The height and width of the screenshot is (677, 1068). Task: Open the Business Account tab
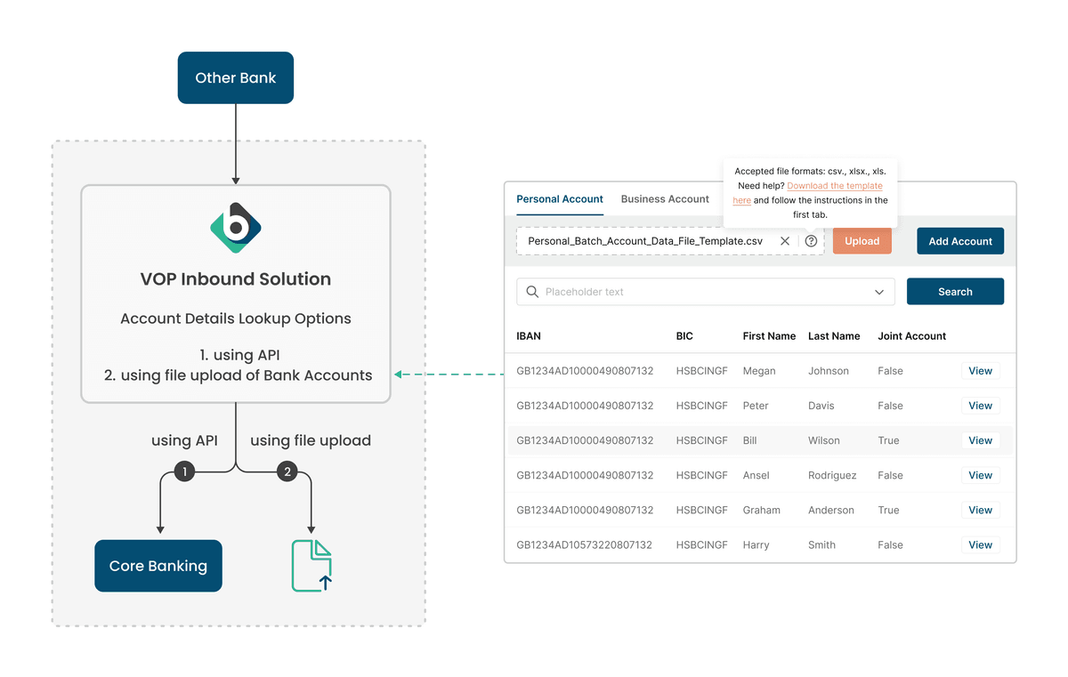click(x=665, y=199)
